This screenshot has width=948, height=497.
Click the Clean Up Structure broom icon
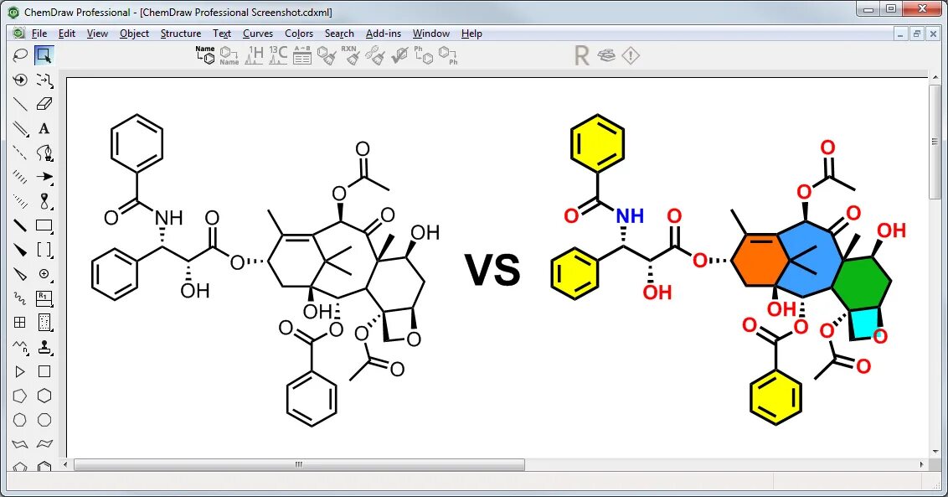[x=327, y=55]
